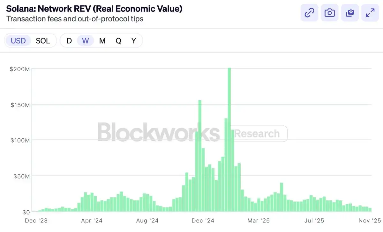Click the final bar at Nov '25
383x232 pixels.
tap(370, 209)
